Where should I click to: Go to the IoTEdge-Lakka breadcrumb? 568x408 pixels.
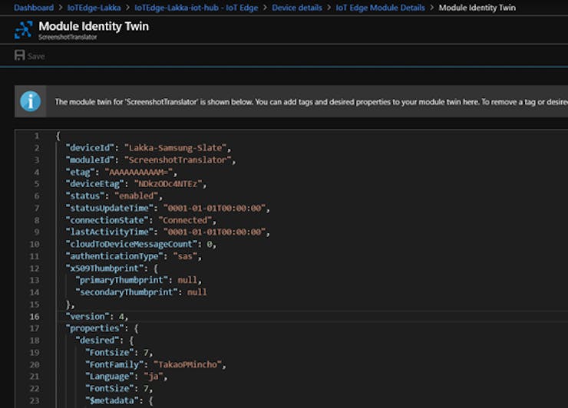94,8
